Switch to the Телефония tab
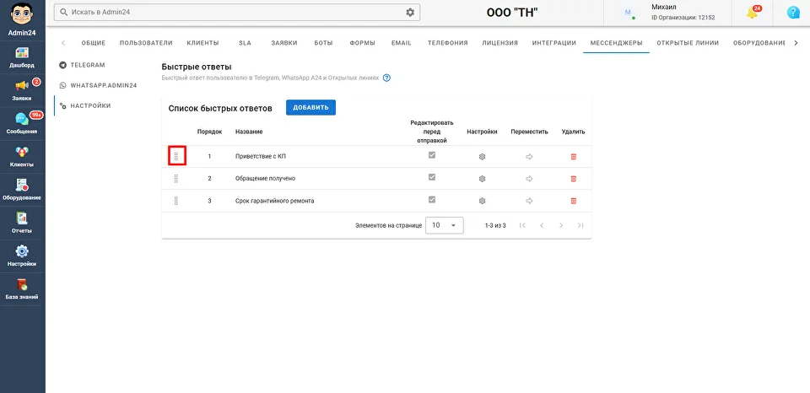 tap(447, 43)
